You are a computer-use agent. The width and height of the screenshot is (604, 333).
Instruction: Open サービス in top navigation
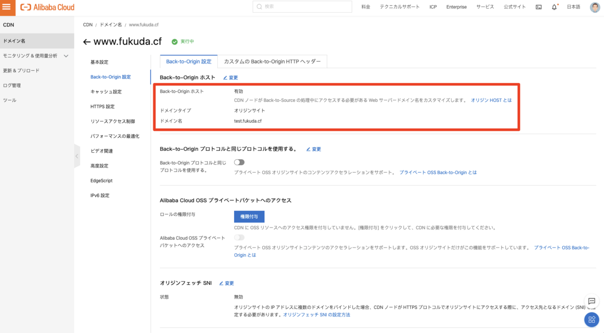485,7
